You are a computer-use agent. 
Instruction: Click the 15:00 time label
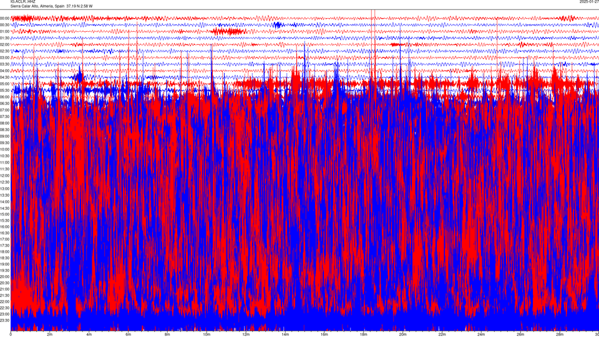(5, 214)
